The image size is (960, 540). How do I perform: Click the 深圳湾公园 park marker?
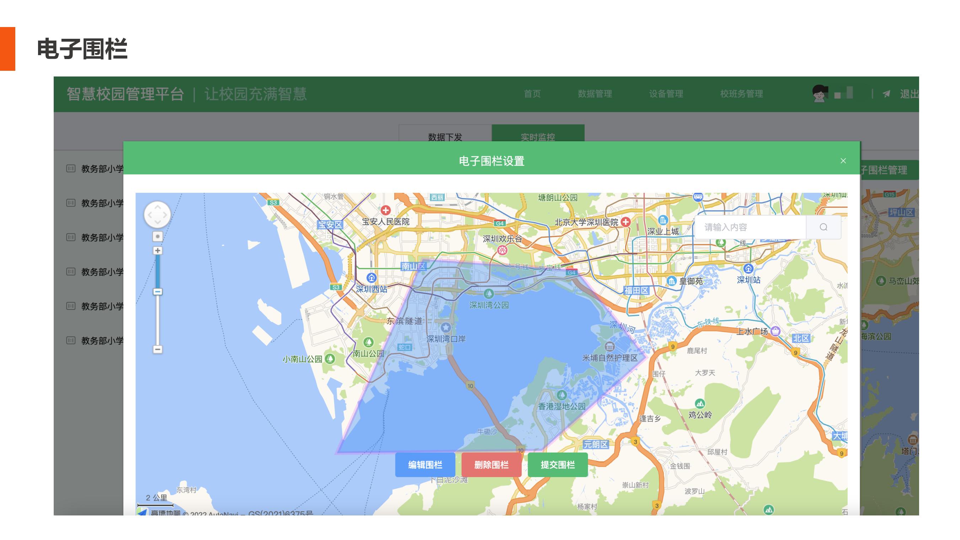coord(489,293)
